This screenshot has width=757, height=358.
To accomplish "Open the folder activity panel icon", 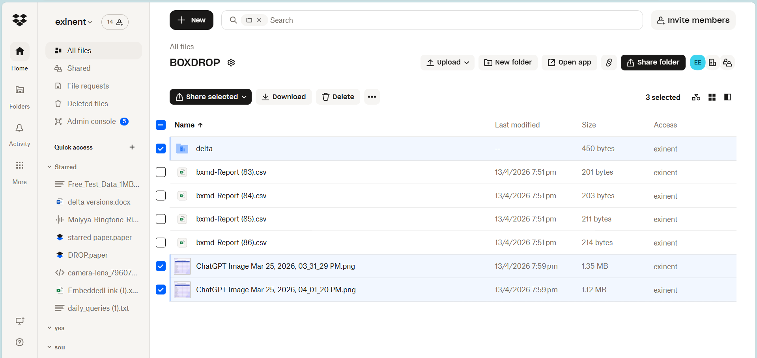I will point(712,62).
